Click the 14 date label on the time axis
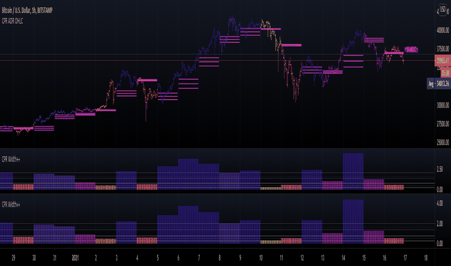 343,258
